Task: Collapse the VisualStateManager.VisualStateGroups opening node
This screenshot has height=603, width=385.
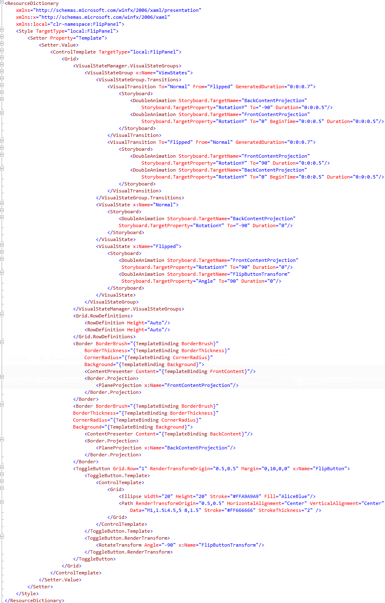Action: pos(2,65)
